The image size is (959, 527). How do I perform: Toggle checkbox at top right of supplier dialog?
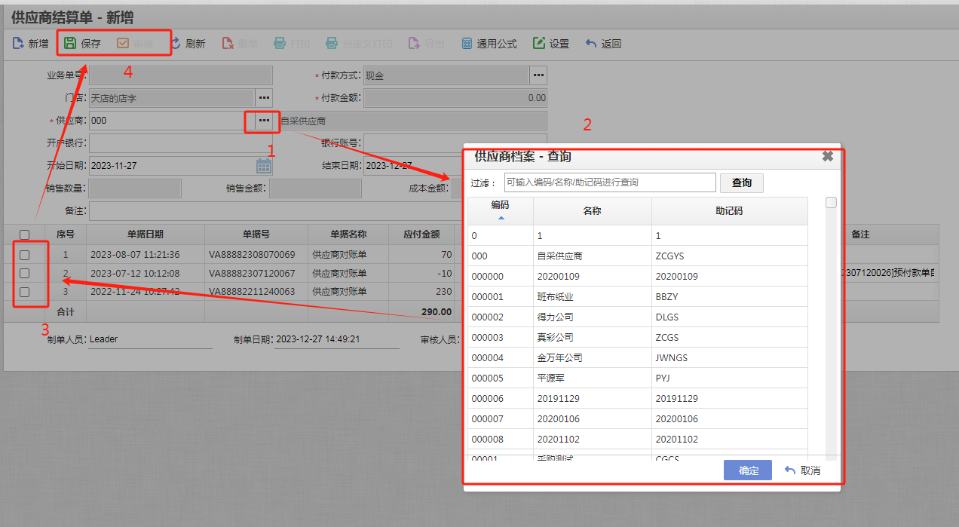pos(831,202)
